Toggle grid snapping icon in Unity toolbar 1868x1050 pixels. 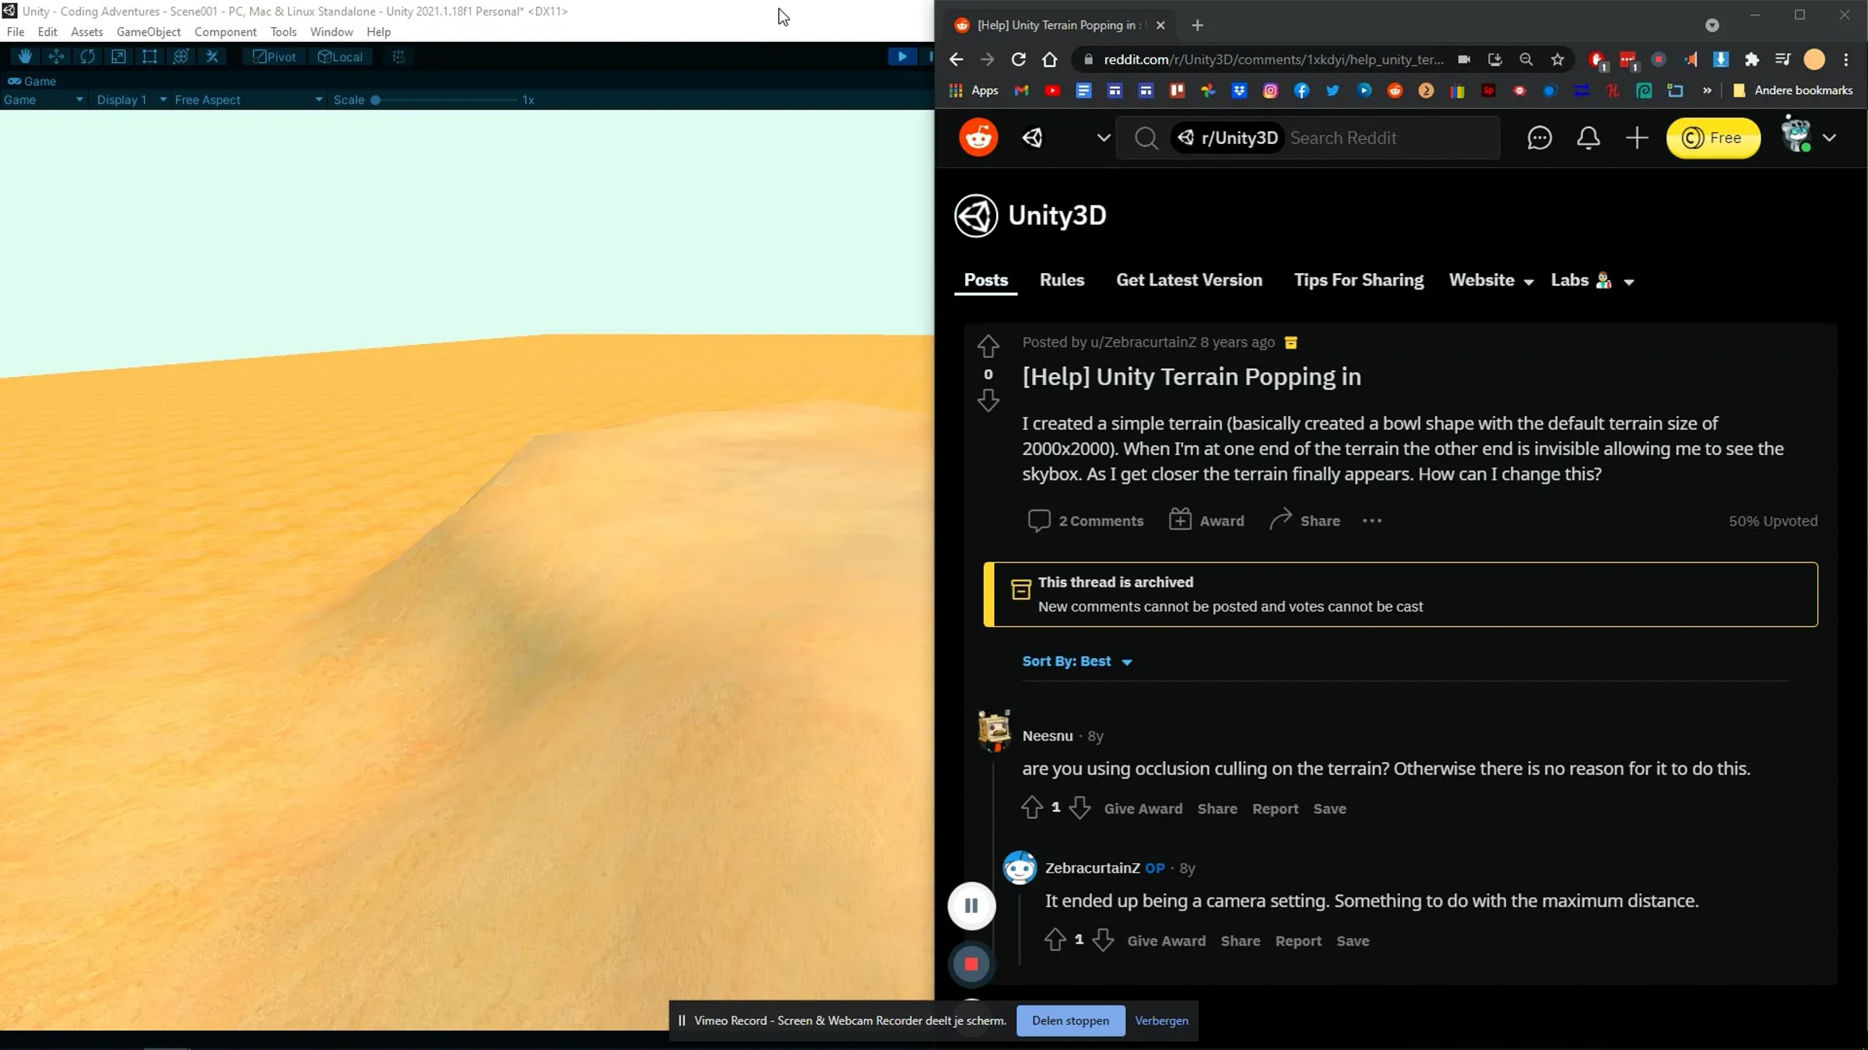[399, 57]
